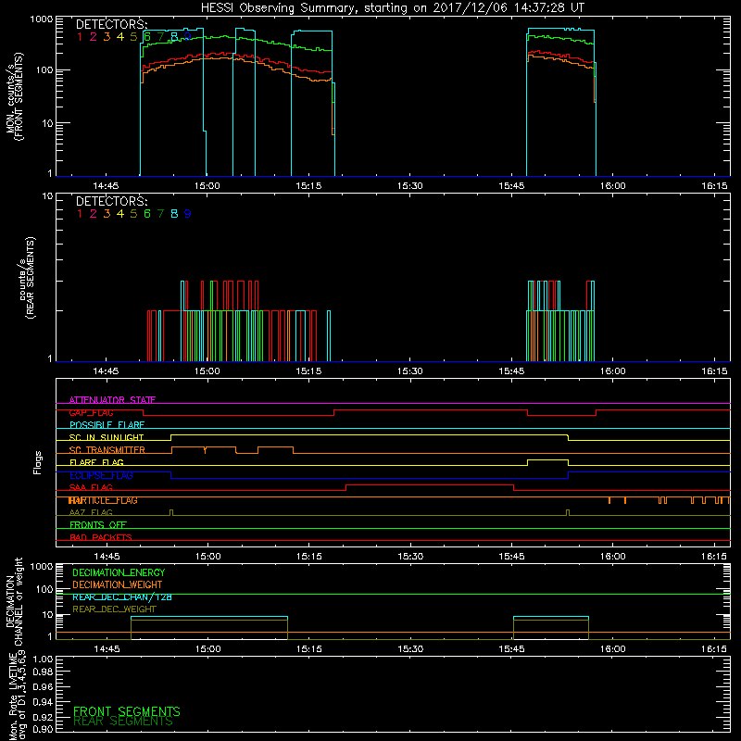Image resolution: width=741 pixels, height=741 pixels.
Task: Click the SC_TRANSMITTER flag label
Action: [107, 450]
